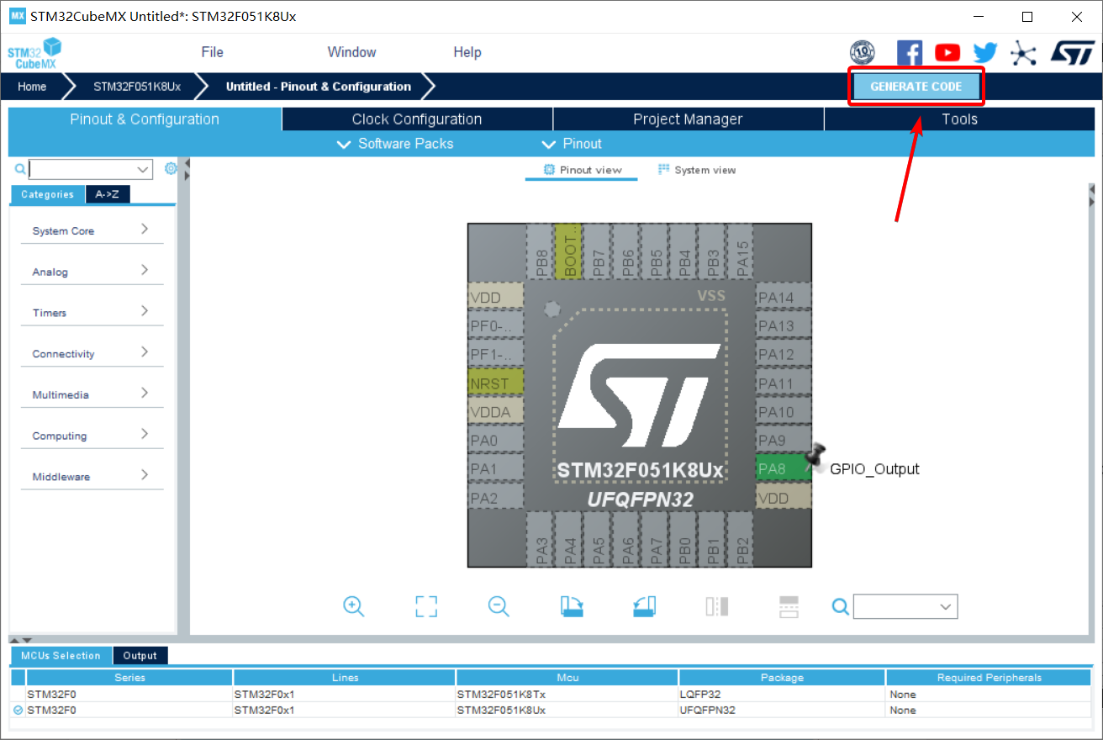Image resolution: width=1103 pixels, height=740 pixels.
Task: Open the Software Packs dropdown
Action: pyautogui.click(x=395, y=144)
